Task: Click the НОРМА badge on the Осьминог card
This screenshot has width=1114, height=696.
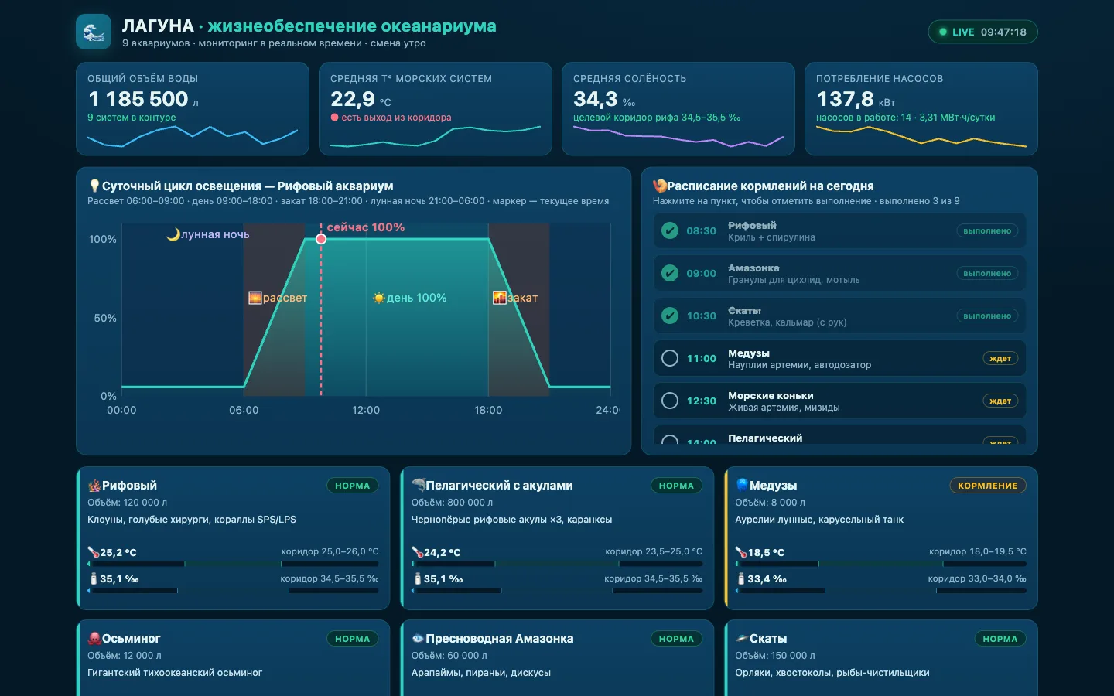Action: pos(353,639)
